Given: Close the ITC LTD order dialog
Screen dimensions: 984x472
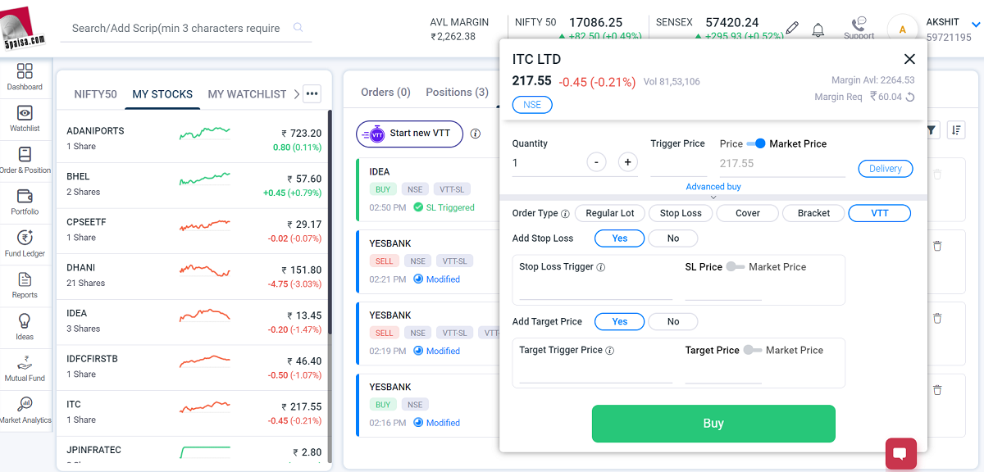Looking at the screenshot, I should (909, 59).
